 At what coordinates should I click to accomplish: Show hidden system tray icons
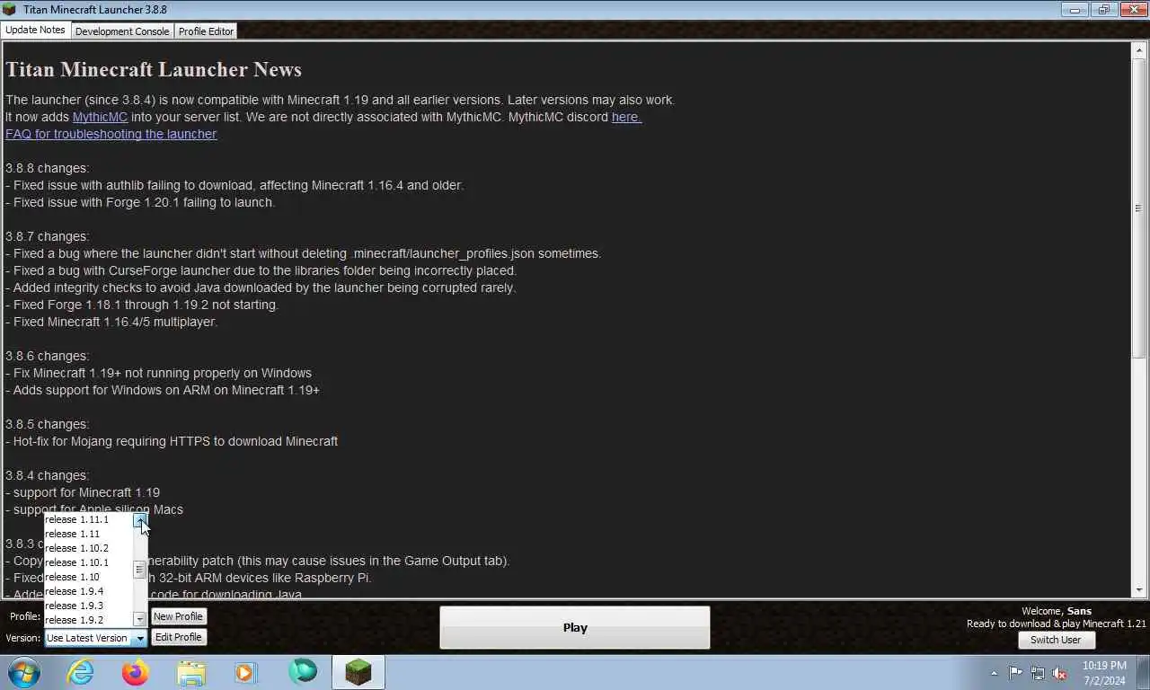(994, 673)
